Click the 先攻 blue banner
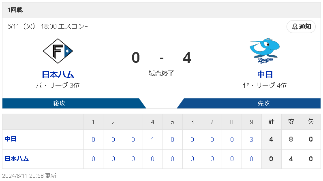Image resolution: width=323 pixels, height=181 pixels. [249, 103]
